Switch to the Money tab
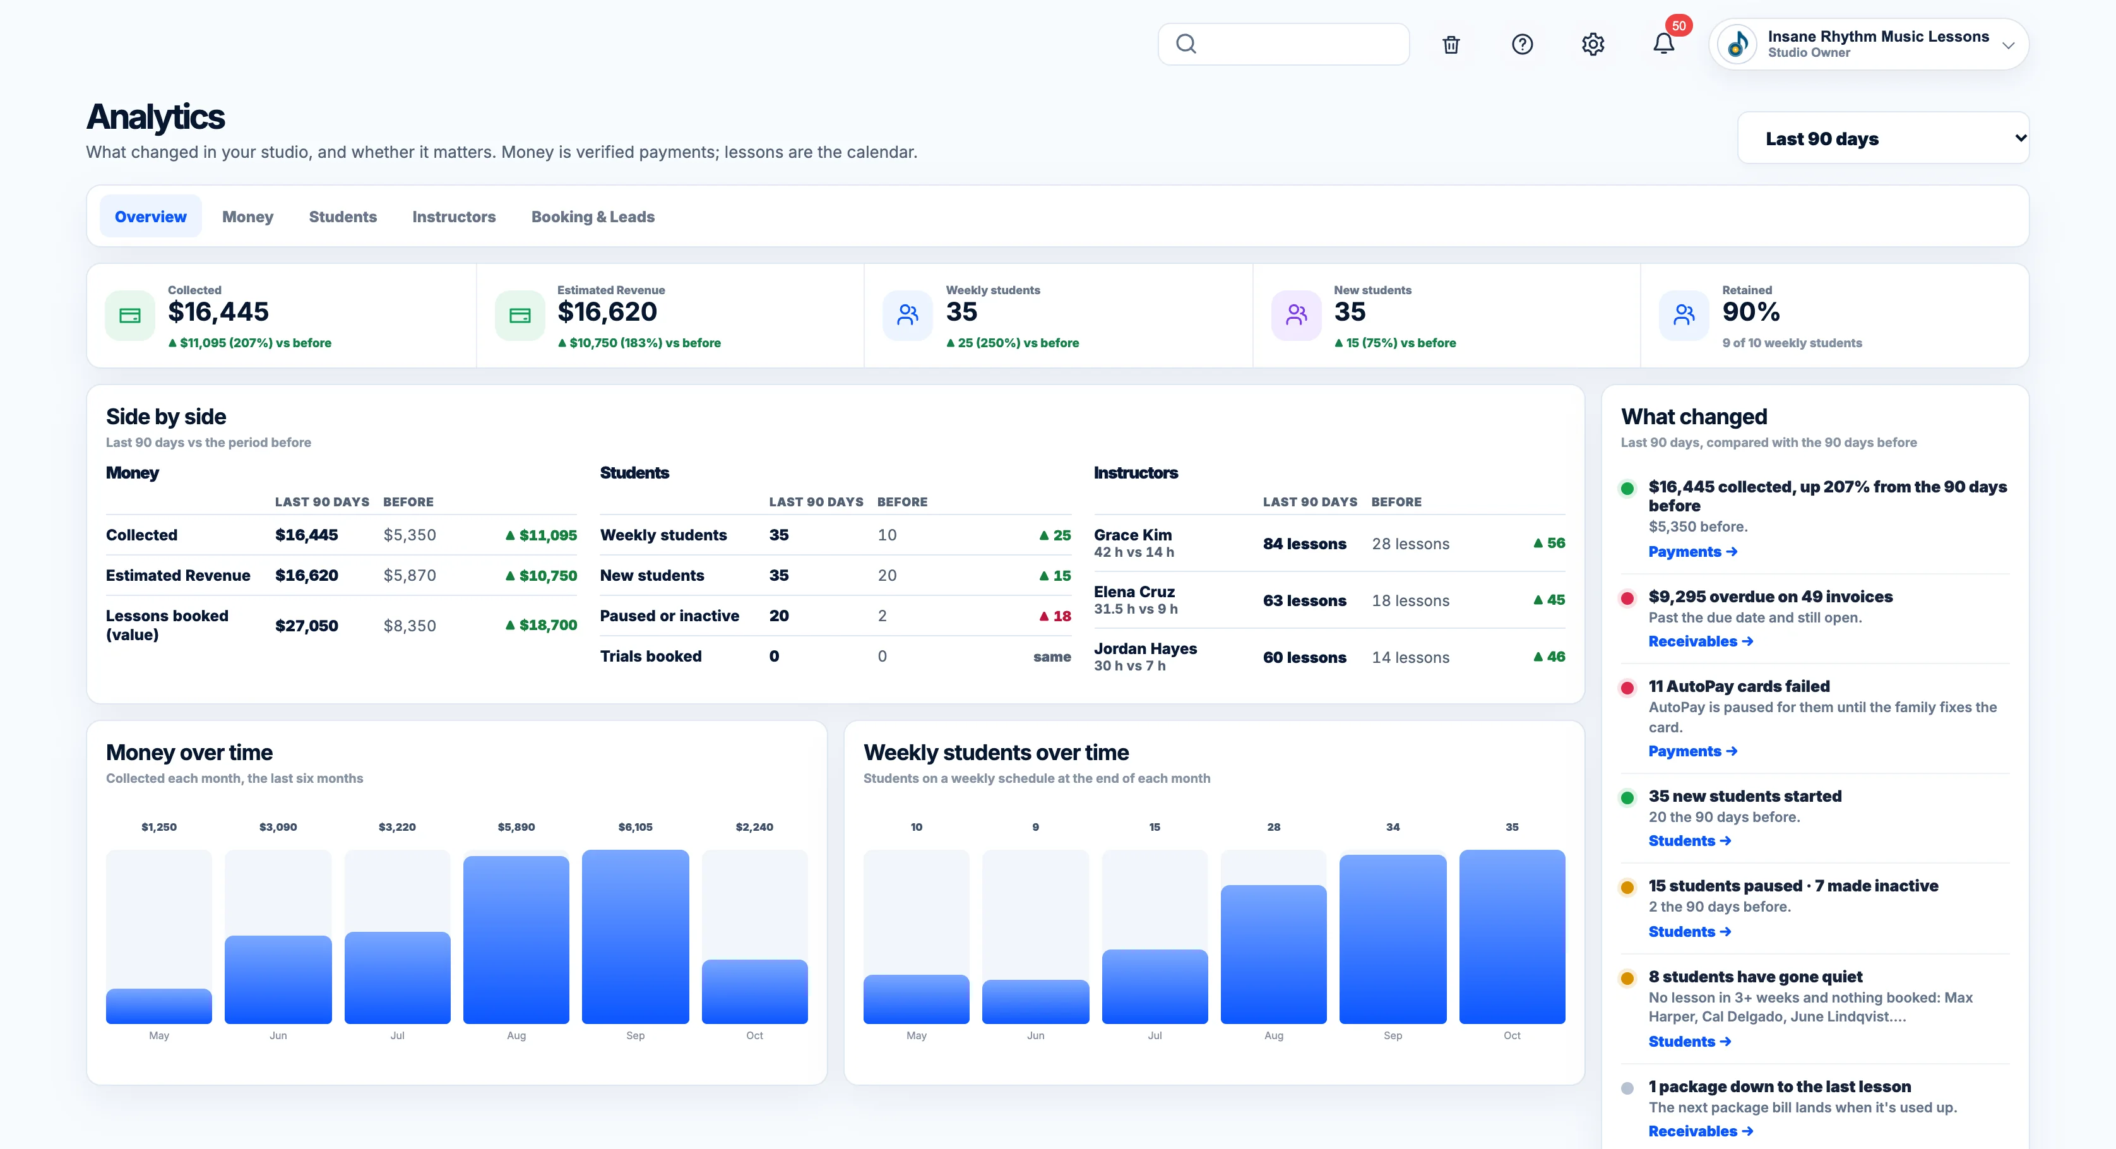This screenshot has height=1149, width=2116. 247,217
